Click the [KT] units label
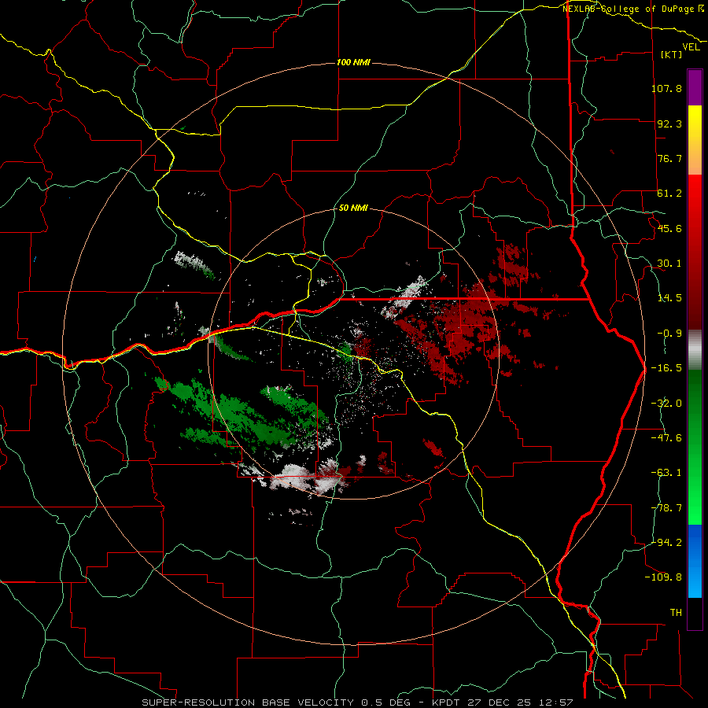 coord(672,54)
